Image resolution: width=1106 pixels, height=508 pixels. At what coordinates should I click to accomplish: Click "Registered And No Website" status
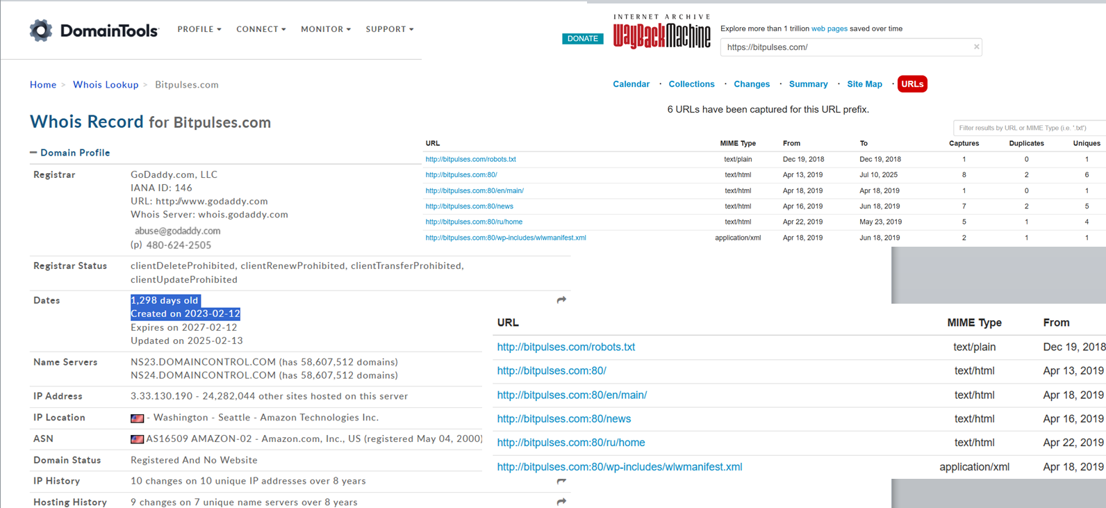coord(194,460)
